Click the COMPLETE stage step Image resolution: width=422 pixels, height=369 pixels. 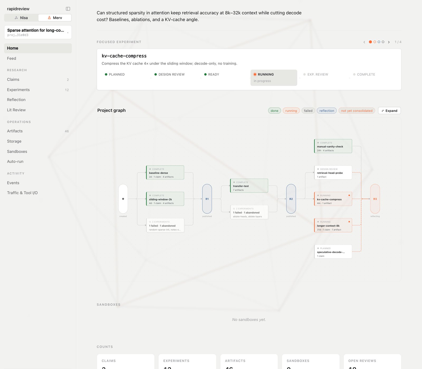373,78
